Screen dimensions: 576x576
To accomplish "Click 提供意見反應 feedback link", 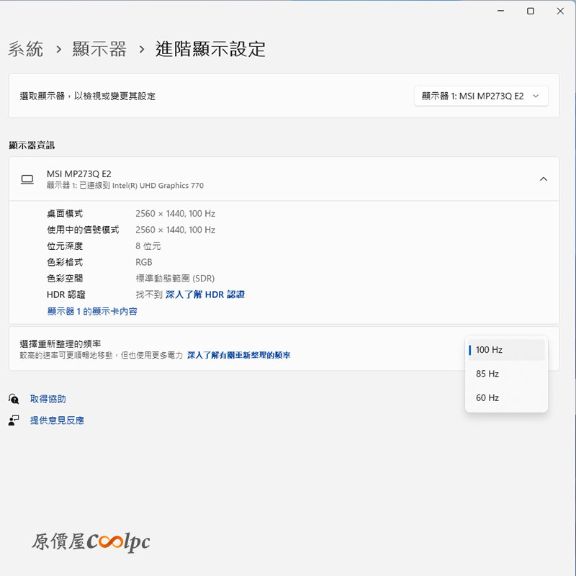I will 57,420.
